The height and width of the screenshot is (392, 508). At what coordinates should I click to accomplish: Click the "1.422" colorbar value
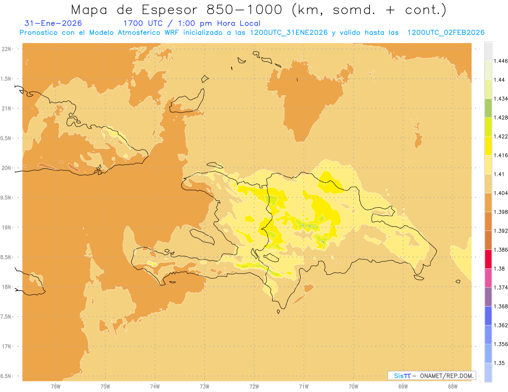click(x=500, y=136)
